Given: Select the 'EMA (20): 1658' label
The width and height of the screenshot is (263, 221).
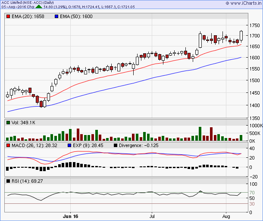Looking at the screenshot, I should click(x=28, y=16).
